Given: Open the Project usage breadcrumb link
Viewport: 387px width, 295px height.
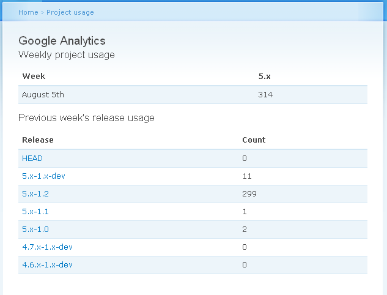Looking at the screenshot, I should click(x=70, y=12).
